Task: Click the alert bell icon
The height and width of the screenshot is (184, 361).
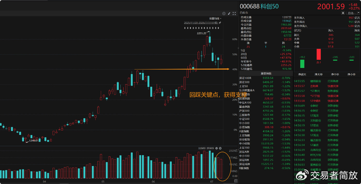Action: (343, 13)
